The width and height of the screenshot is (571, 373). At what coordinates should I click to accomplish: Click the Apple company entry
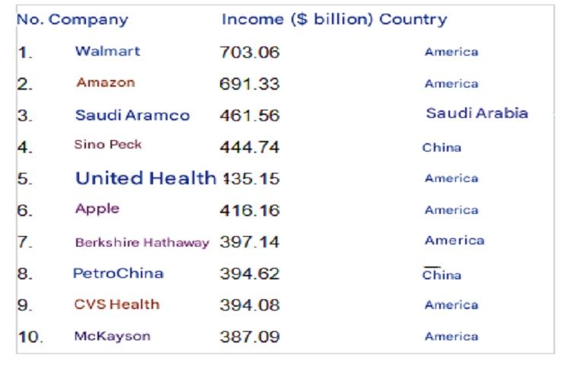[x=97, y=209]
